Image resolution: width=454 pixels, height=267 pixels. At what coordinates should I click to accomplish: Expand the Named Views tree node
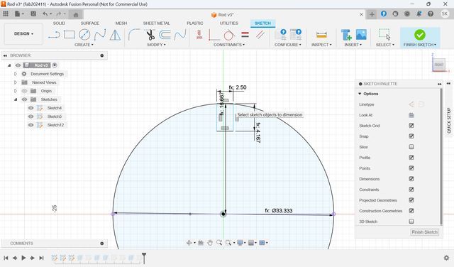(x=16, y=82)
